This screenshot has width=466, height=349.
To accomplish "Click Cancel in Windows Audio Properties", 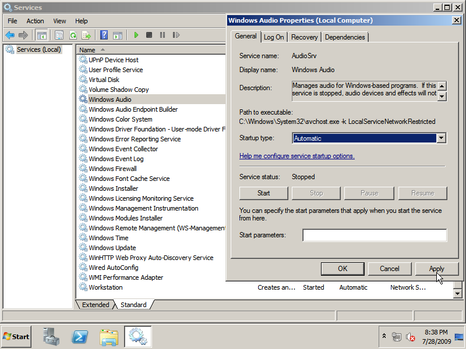I will [390, 269].
